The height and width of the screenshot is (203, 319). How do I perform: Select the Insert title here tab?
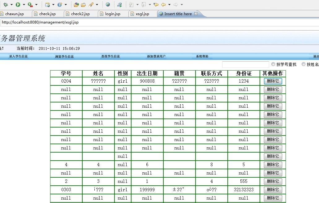point(178,14)
